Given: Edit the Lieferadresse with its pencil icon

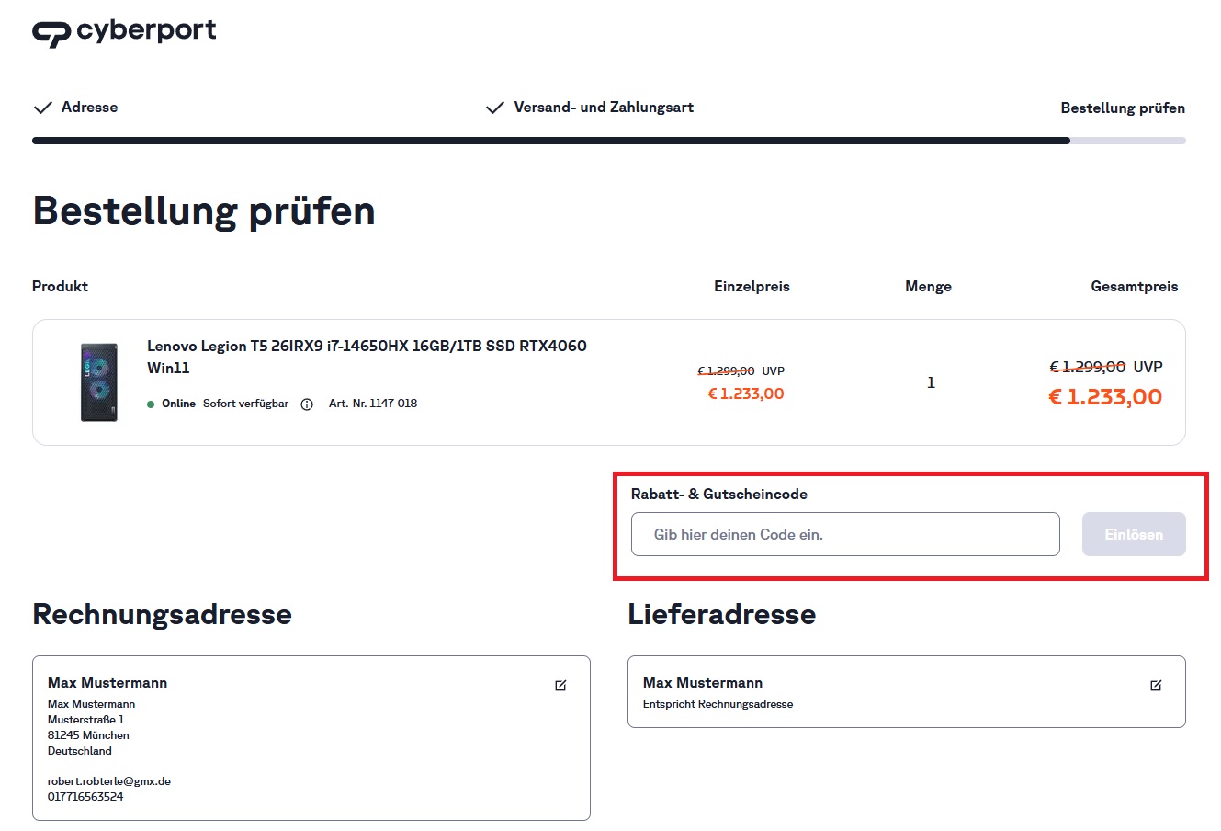Looking at the screenshot, I should click(1156, 686).
